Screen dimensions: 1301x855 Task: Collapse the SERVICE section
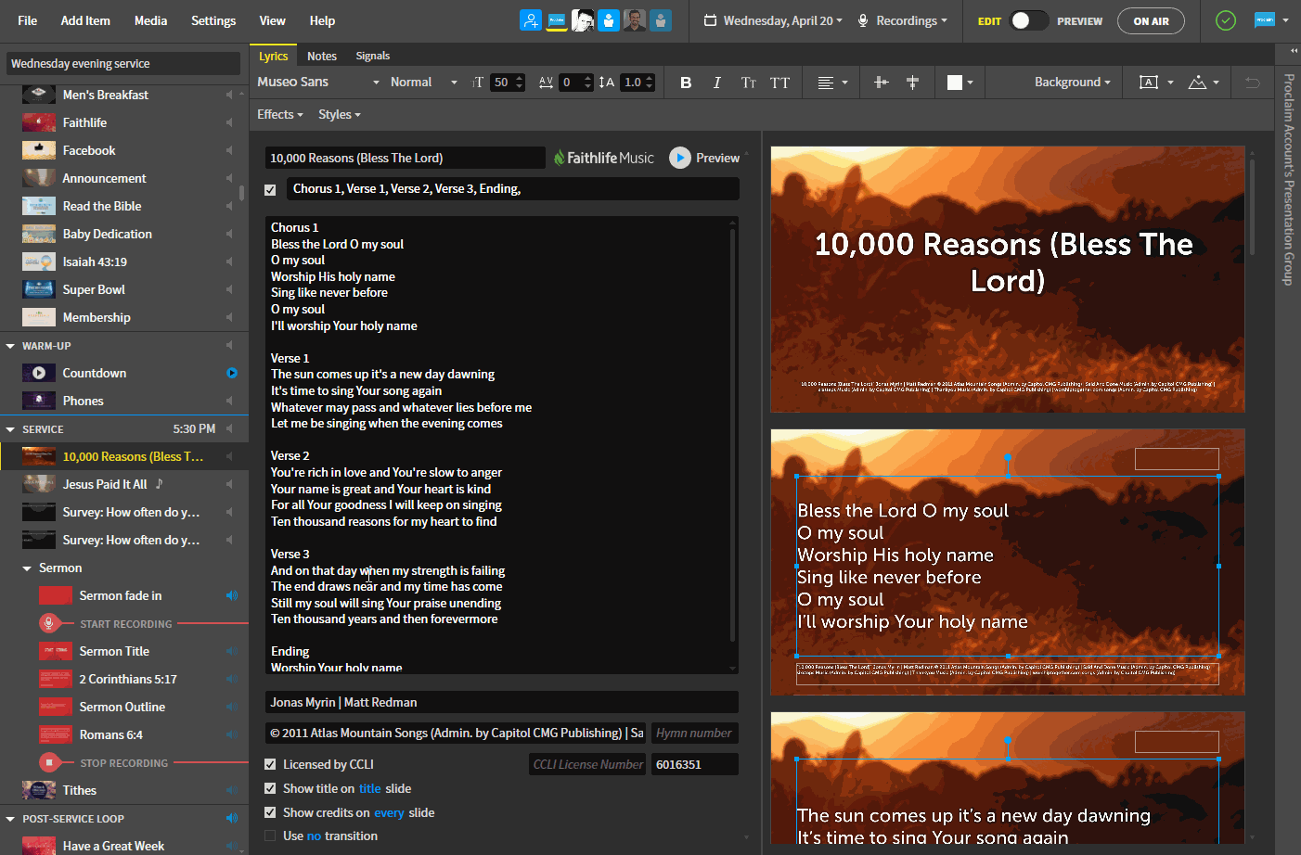[x=10, y=429]
